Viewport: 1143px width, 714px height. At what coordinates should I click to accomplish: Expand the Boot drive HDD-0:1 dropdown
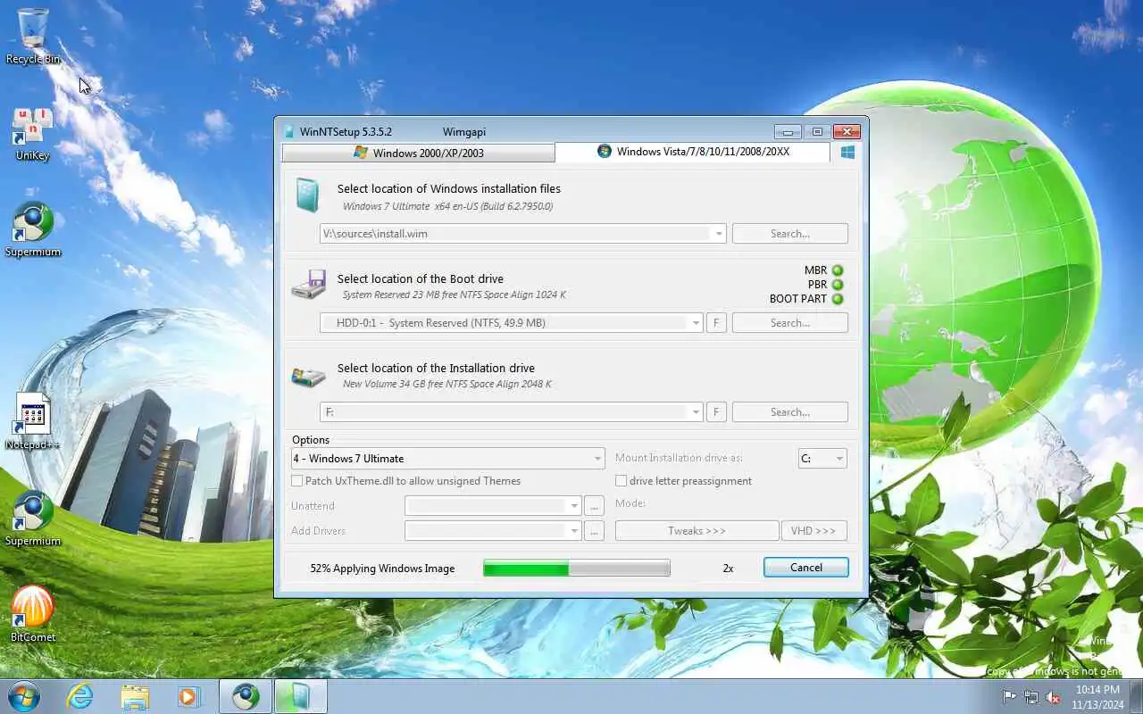tap(696, 323)
